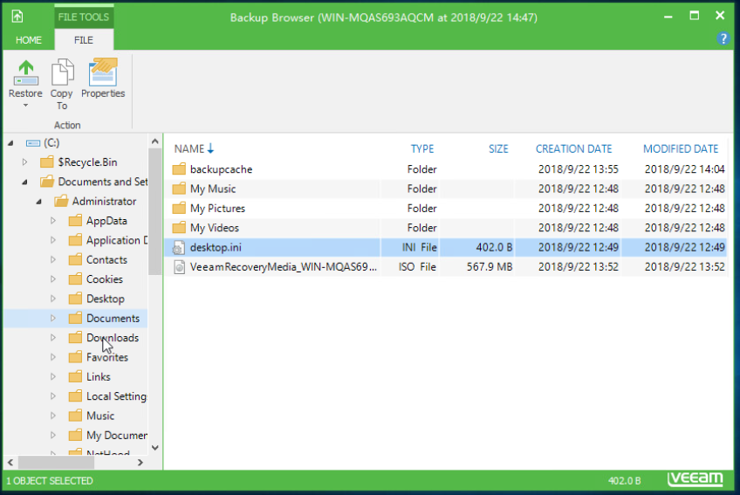Select the My Documents tree folder
Viewport: 740px width, 495px height.
[x=117, y=435]
